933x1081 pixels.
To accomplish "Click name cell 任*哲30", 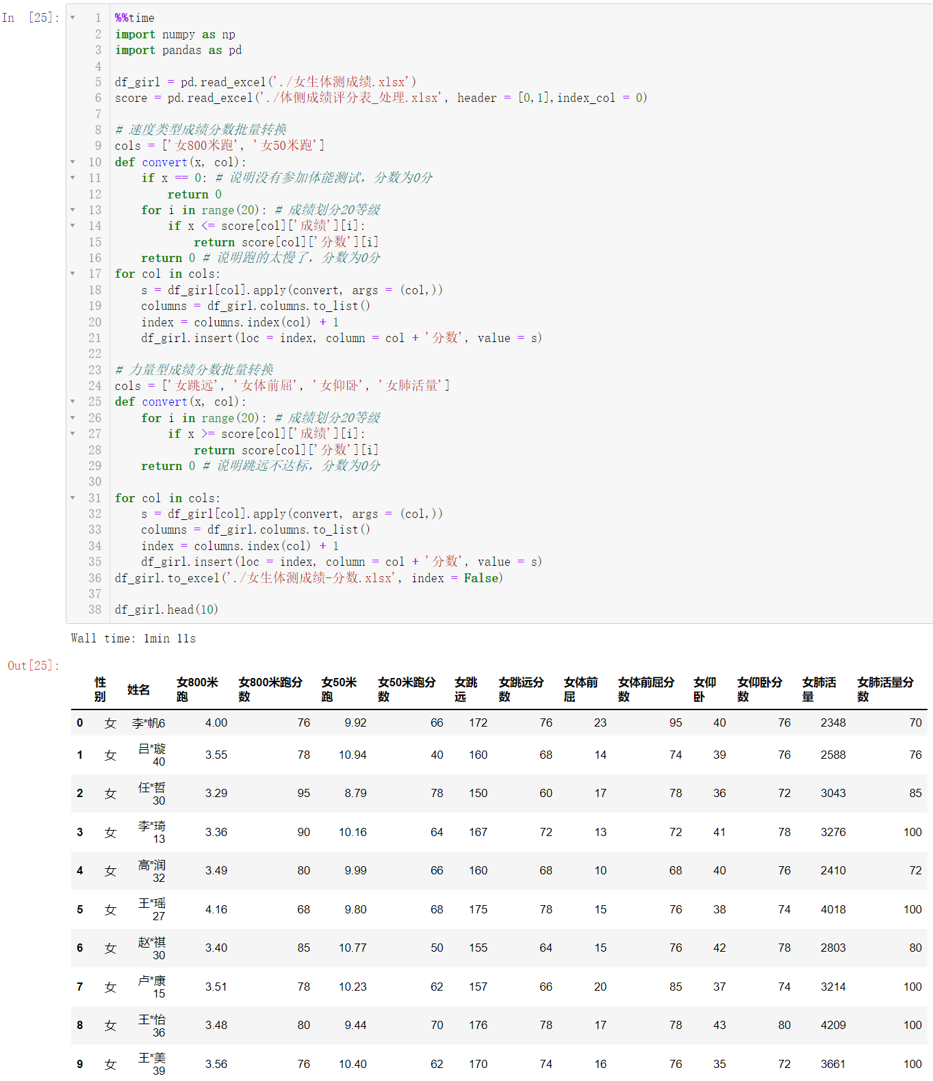I will point(152,794).
